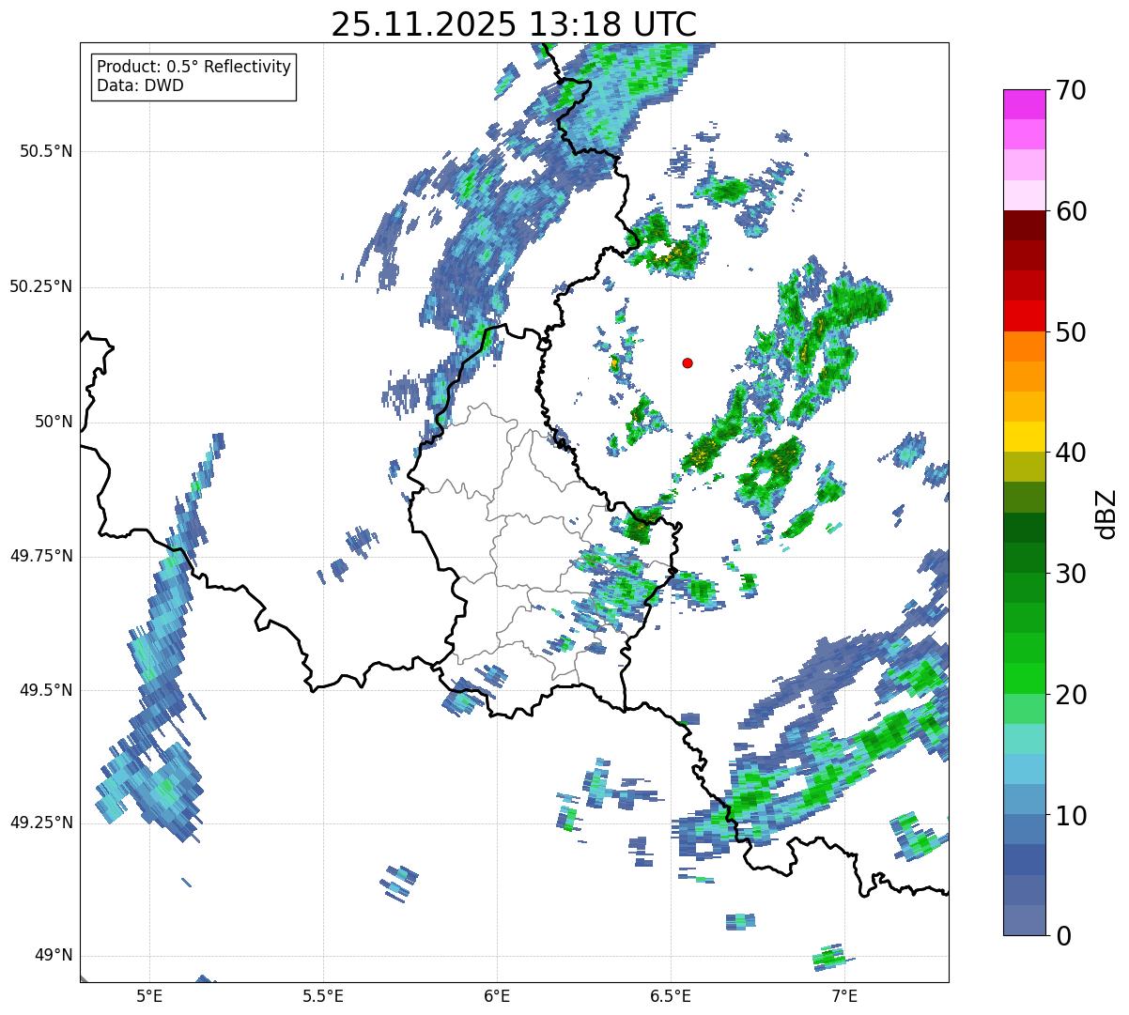Click the 0 tick label on colorbar
1129x1015 pixels.
[x=1062, y=936]
